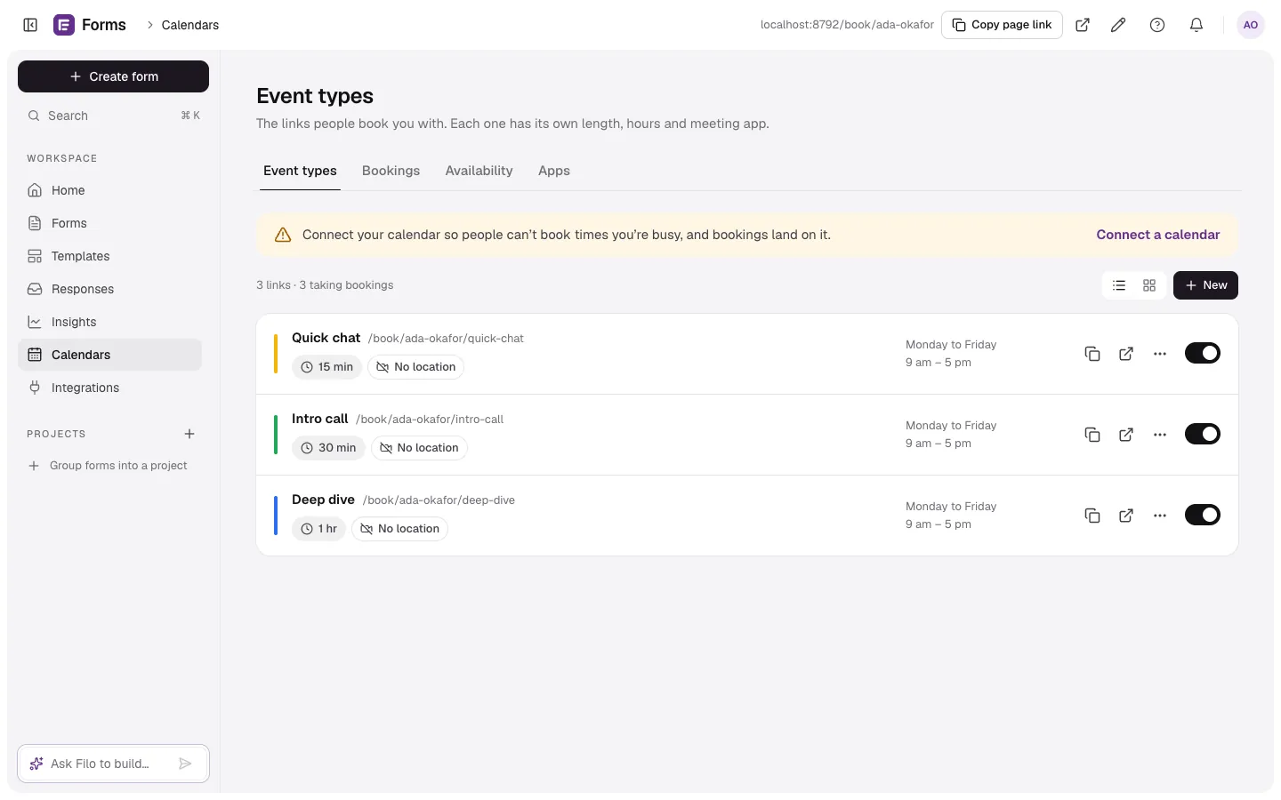The image size is (1281, 800).
Task: Switch to list view icon
Action: pos(1119,285)
